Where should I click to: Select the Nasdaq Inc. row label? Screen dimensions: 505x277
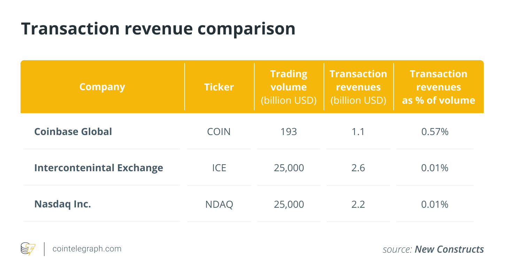tap(63, 204)
